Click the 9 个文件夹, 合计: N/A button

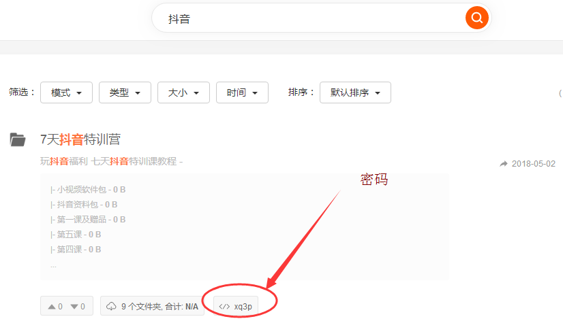click(152, 306)
